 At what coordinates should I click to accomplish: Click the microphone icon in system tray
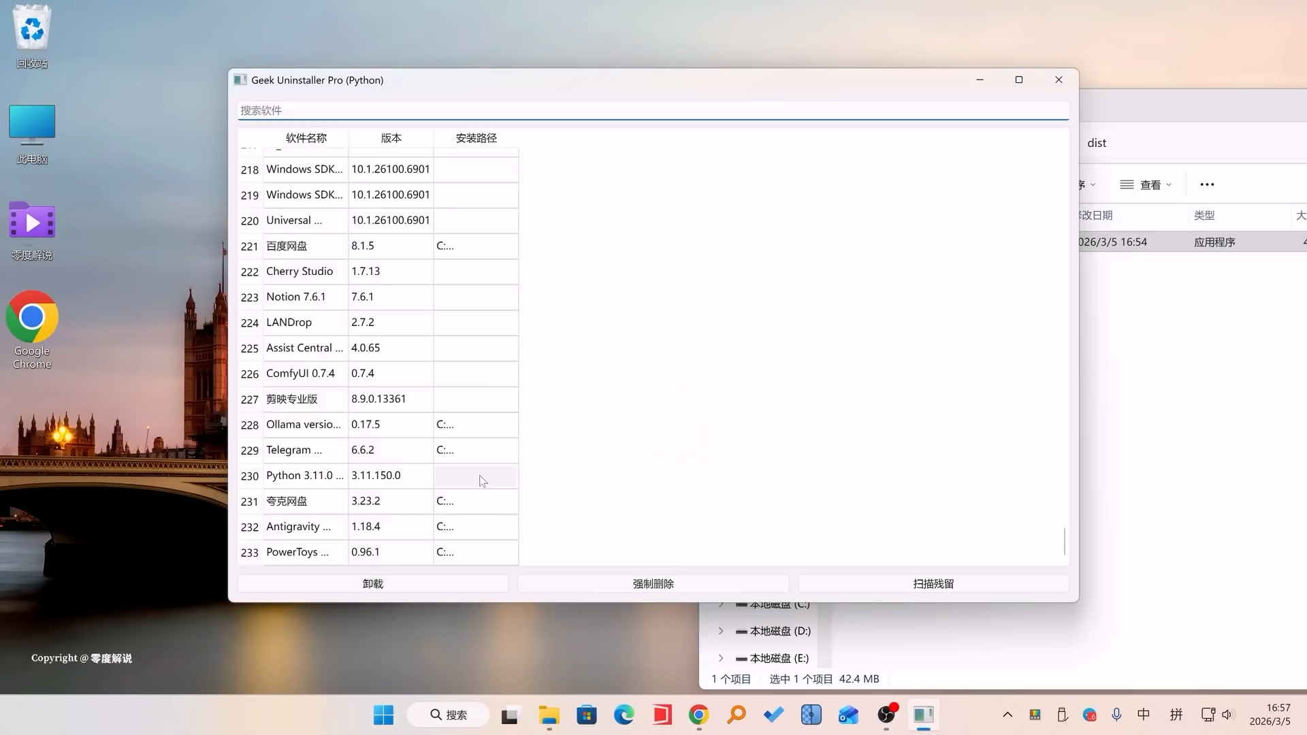(x=1116, y=715)
